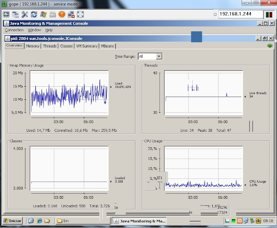This screenshot has height=228, width=277.
Task: Switch to the Threads tab
Action: pos(50,46)
